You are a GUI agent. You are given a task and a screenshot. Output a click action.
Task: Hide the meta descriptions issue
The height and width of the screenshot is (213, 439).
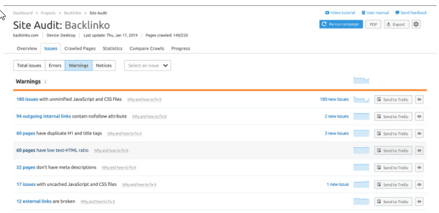419,167
